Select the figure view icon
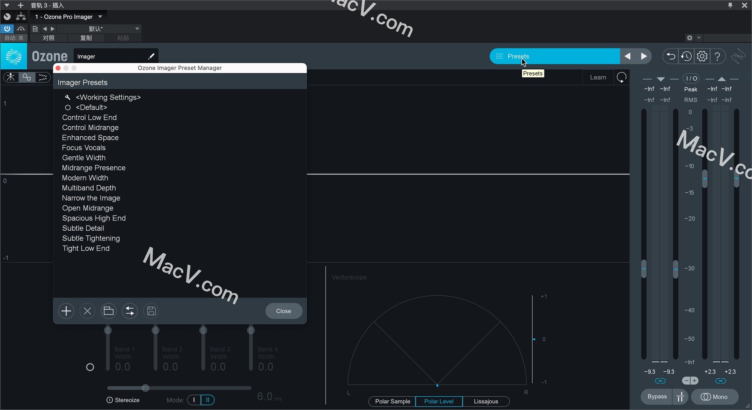Screen dimensions: 752x410 (11, 77)
